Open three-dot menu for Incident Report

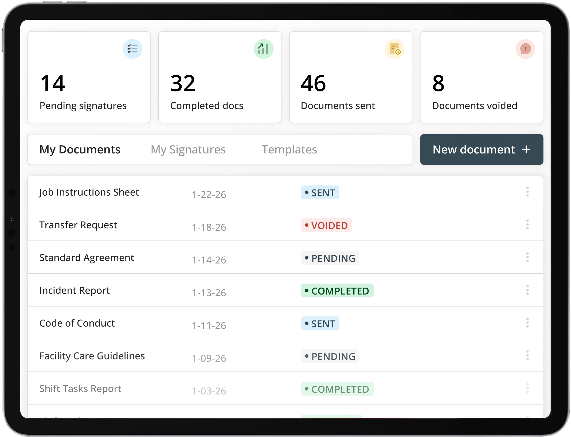point(527,290)
